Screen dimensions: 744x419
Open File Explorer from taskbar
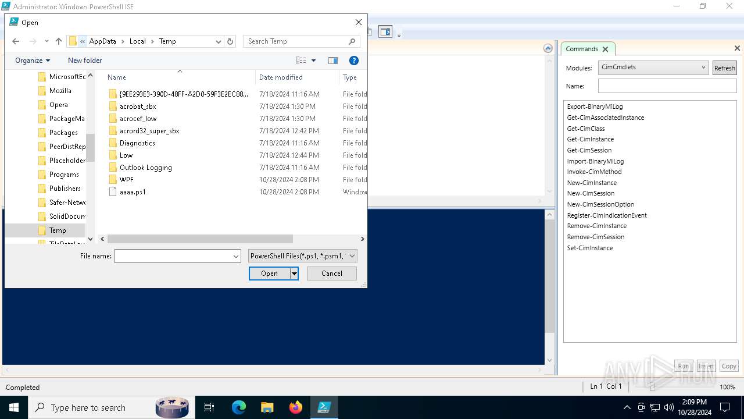click(267, 407)
